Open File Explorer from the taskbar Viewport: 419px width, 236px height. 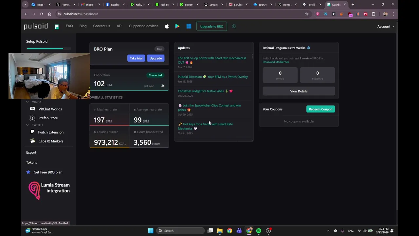220,231
